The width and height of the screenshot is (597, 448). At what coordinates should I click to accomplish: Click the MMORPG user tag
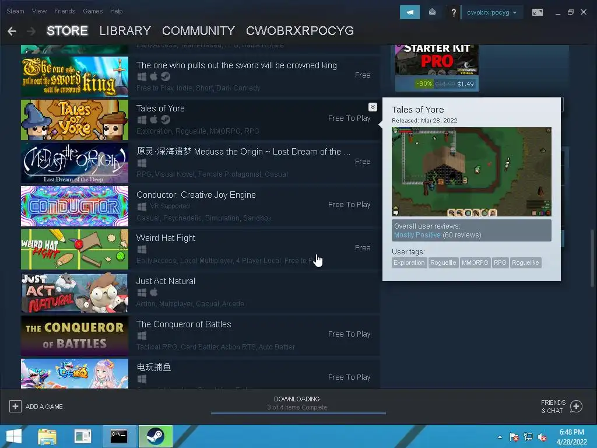[x=475, y=263]
